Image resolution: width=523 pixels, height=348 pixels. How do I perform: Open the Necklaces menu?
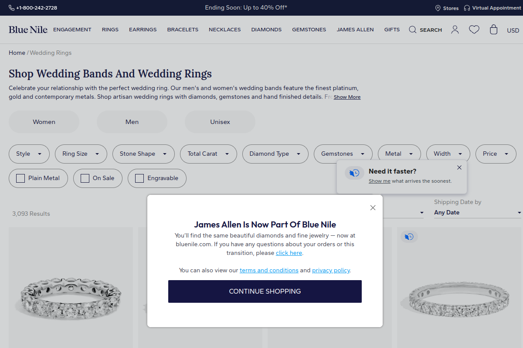pyautogui.click(x=225, y=30)
